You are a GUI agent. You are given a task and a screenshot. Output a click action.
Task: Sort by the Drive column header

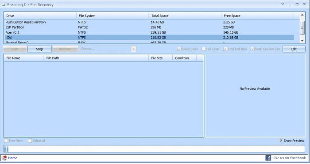click(x=40, y=16)
